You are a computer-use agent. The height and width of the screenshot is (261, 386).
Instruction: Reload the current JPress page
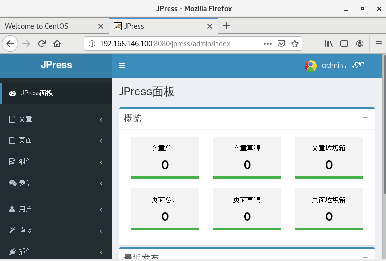[x=42, y=44]
